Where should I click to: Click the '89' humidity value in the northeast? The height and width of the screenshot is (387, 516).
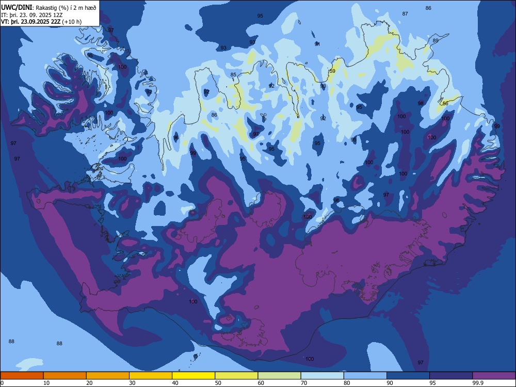(x=436, y=41)
